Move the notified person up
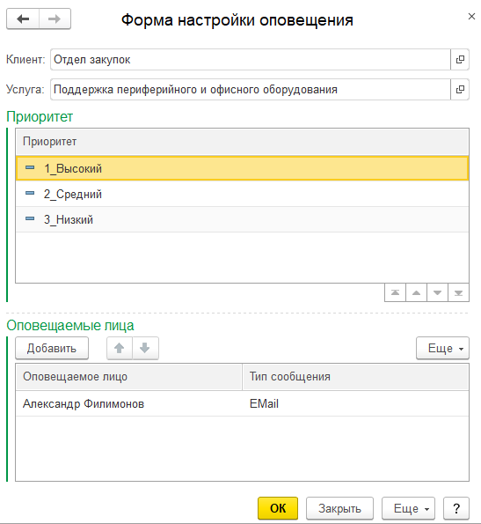This screenshot has width=481, height=524. pyautogui.click(x=120, y=348)
